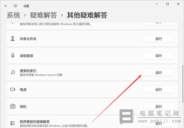Click the magnifier icon for 搜索和索引
Screen dimensions: 184x128
13,73
